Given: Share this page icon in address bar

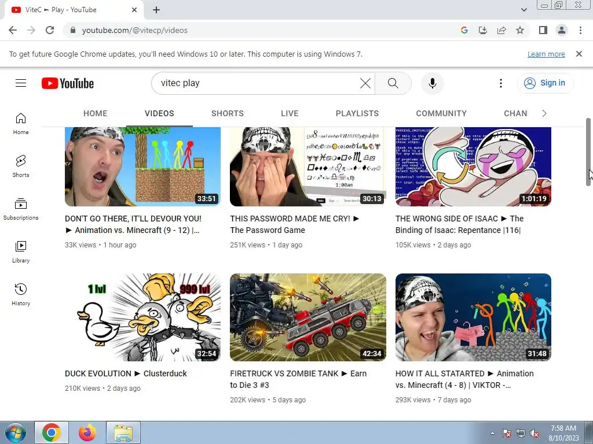Looking at the screenshot, I should point(502,30).
